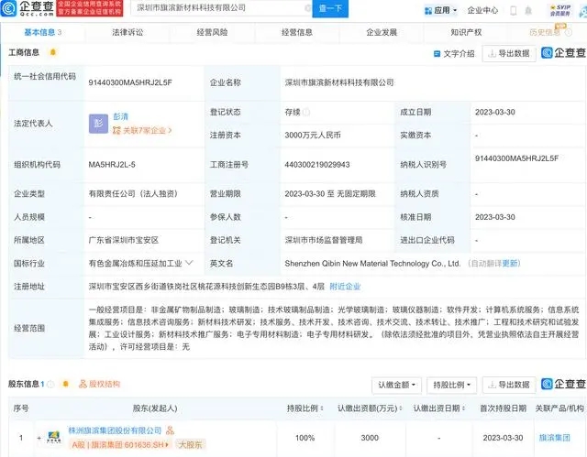The width and height of the screenshot is (587, 457).
Task: Click the Qcc.com logo icon
Action: 8,8
